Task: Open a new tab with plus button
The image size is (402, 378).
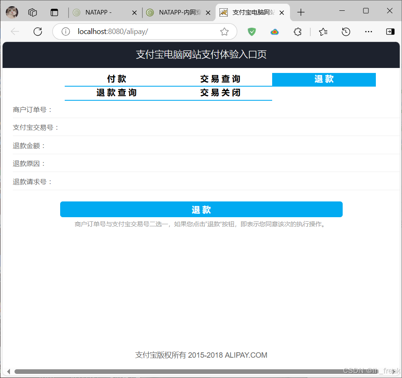Action: [x=301, y=12]
